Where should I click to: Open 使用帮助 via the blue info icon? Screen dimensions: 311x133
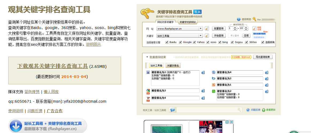pos(239,19)
